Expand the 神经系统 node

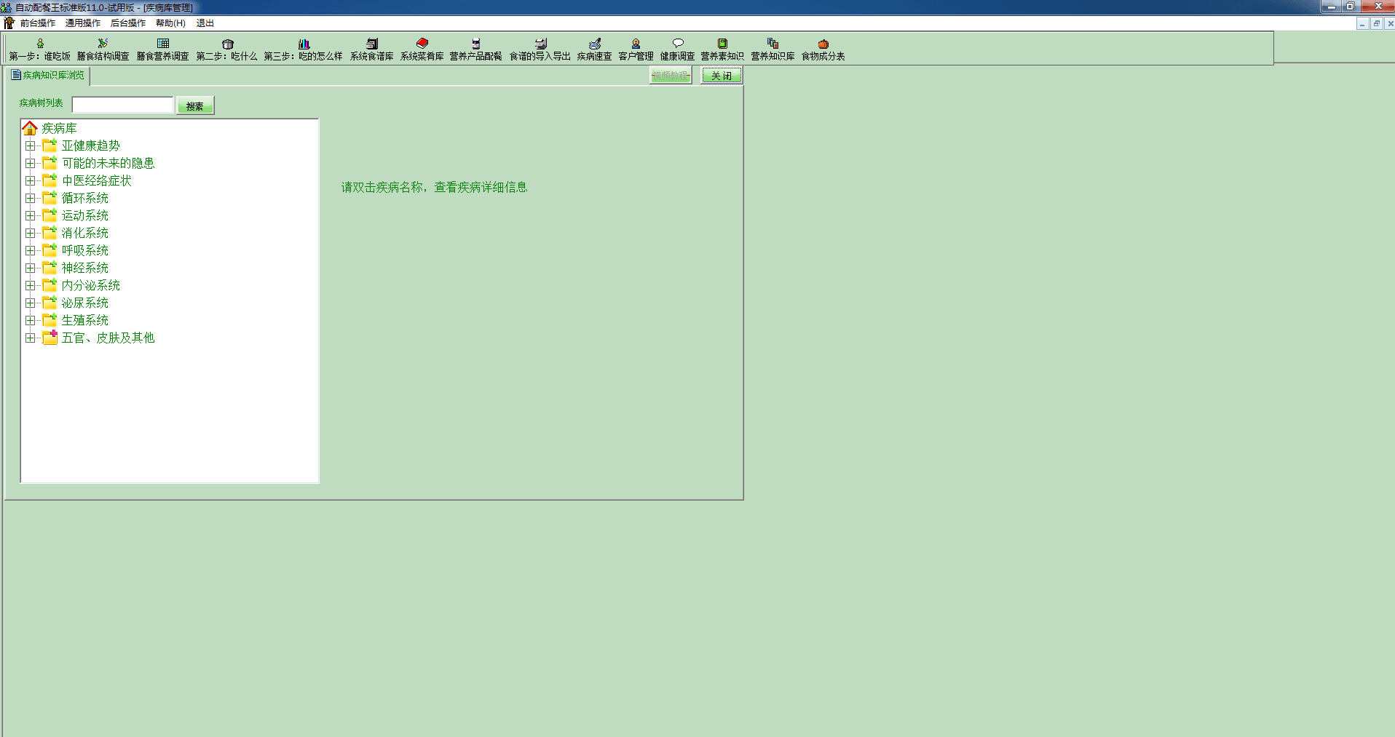pyautogui.click(x=30, y=268)
